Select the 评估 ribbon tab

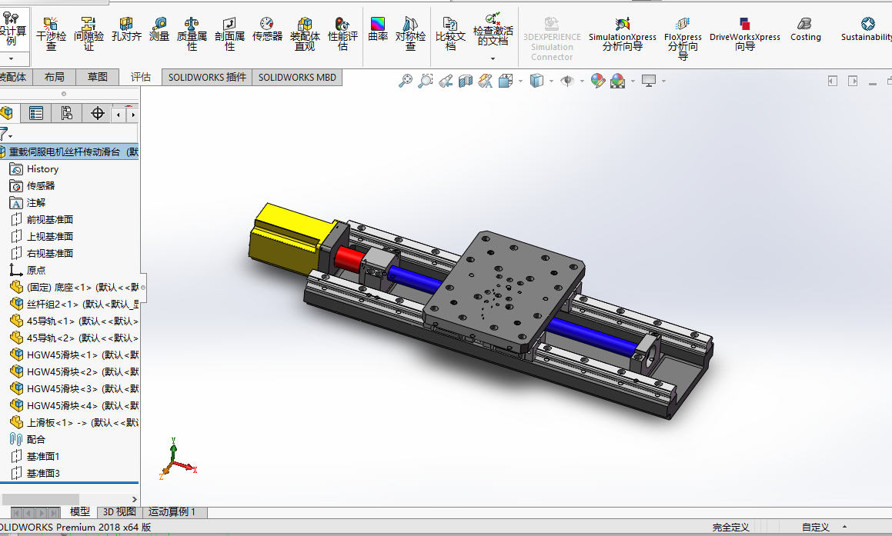click(141, 78)
